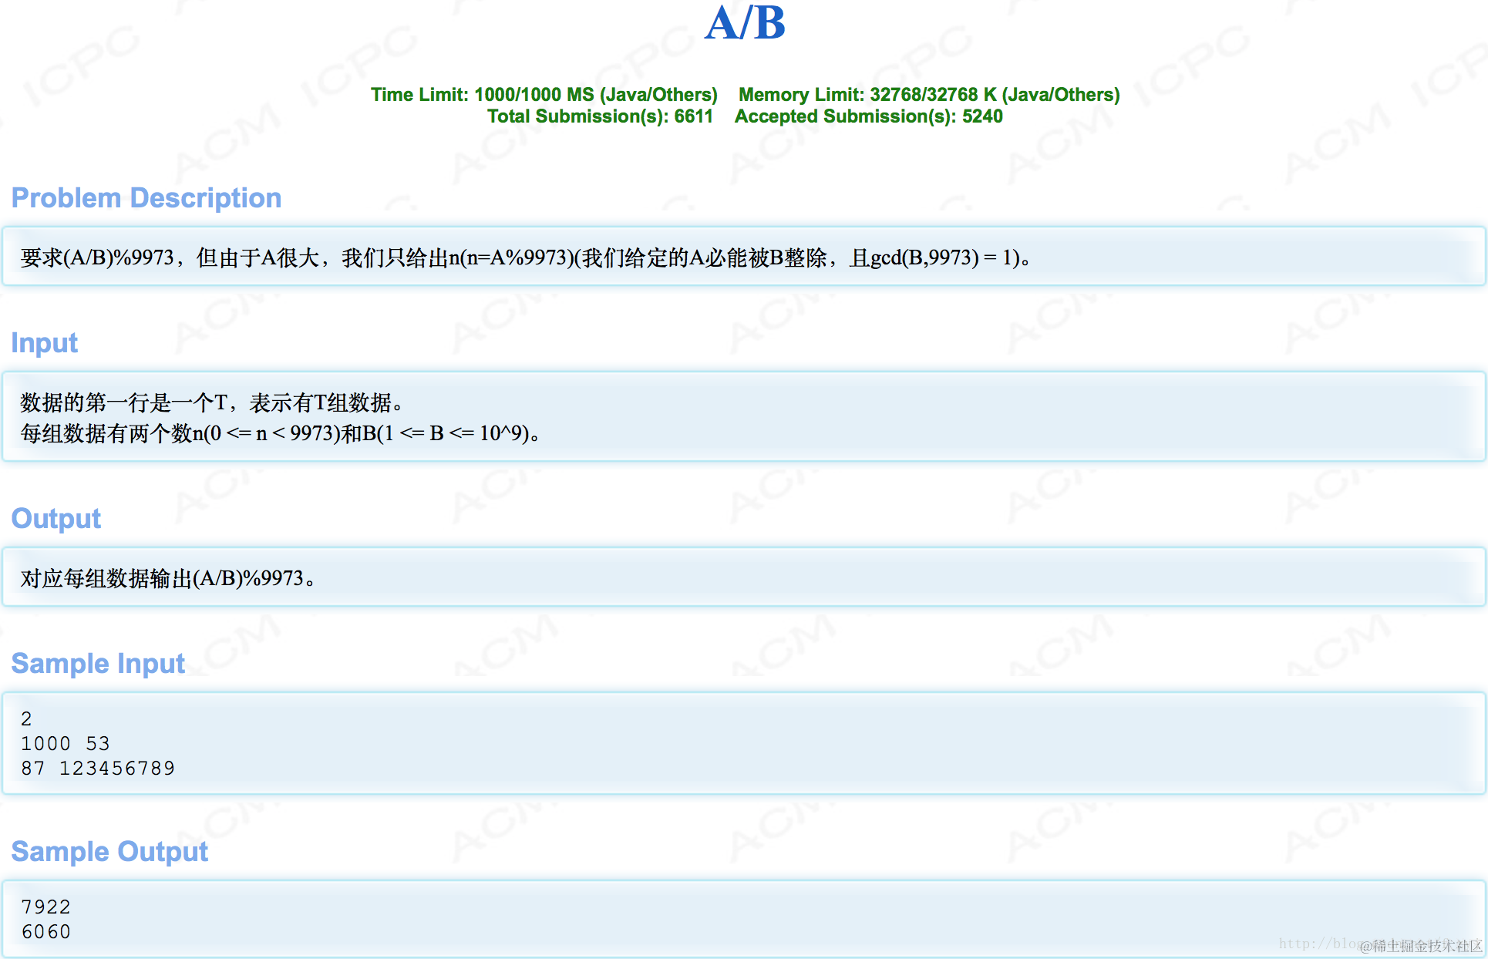
Task: Click the A/B problem title
Action: click(x=745, y=23)
